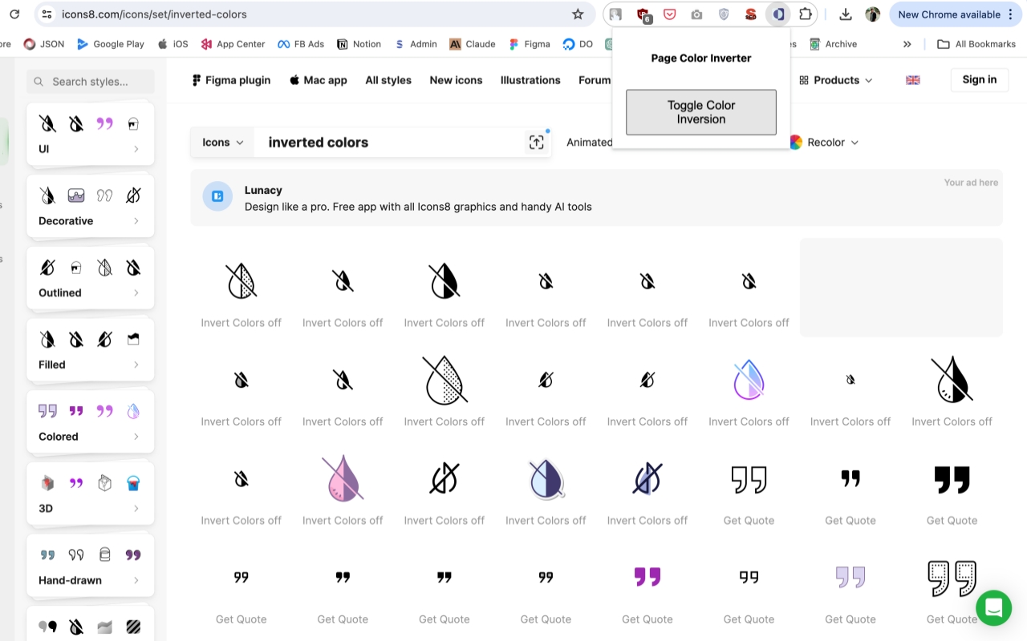Screen dimensions: 1027x641
Task: Focus the Search styles input field
Action: click(x=90, y=82)
